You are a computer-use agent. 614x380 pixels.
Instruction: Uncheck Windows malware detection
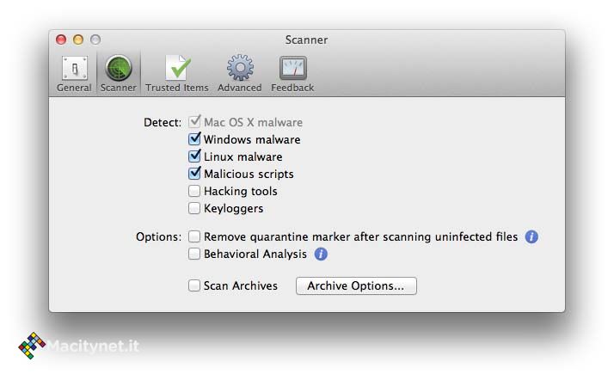(195, 139)
